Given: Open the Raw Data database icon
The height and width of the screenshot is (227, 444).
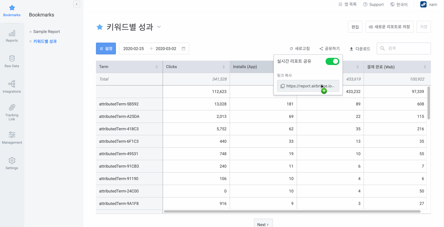Looking at the screenshot, I should (12, 58).
